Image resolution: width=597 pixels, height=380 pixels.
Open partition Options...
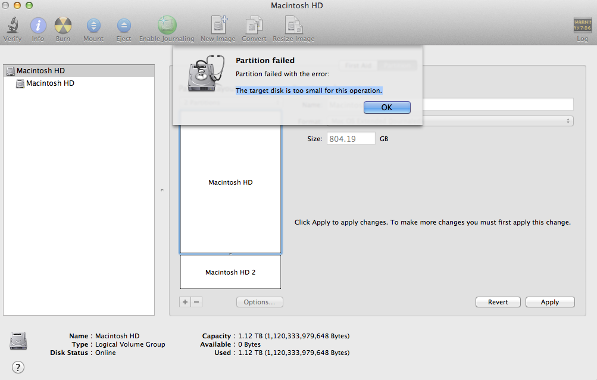pos(260,302)
